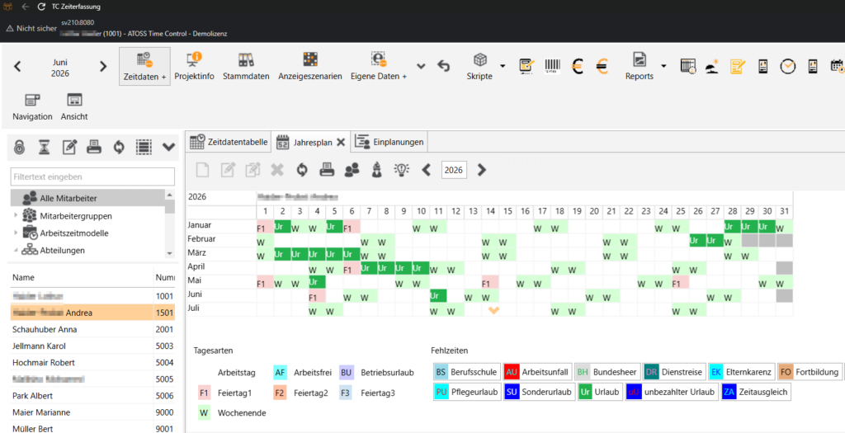This screenshot has height=433, width=845.
Task: Expand the Mitarbeitergruppen tree node
Action: [16, 216]
